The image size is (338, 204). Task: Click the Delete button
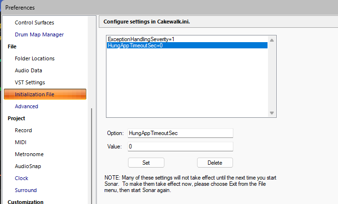coord(215,163)
